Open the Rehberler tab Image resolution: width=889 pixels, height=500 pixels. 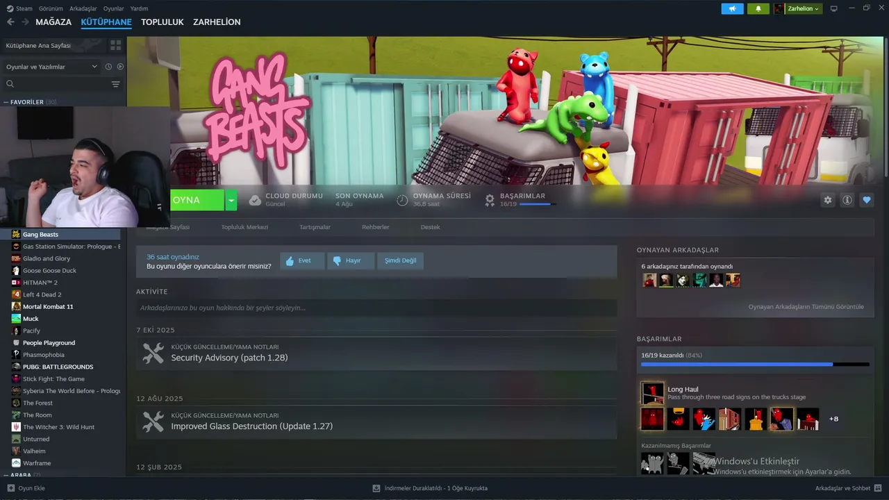click(376, 227)
